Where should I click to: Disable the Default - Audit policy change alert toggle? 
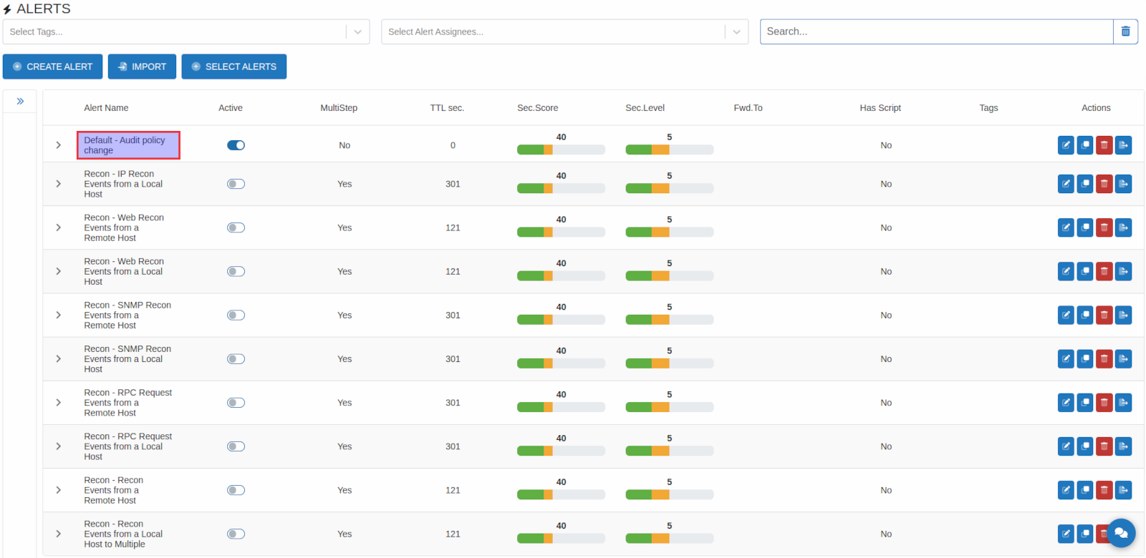click(x=236, y=145)
